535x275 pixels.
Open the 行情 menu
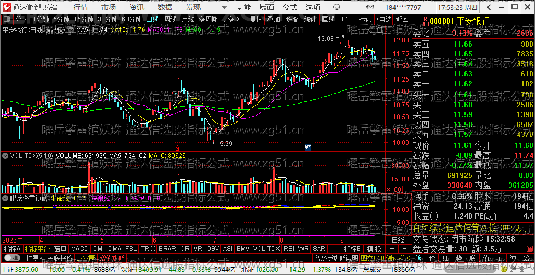(x=80, y=7)
